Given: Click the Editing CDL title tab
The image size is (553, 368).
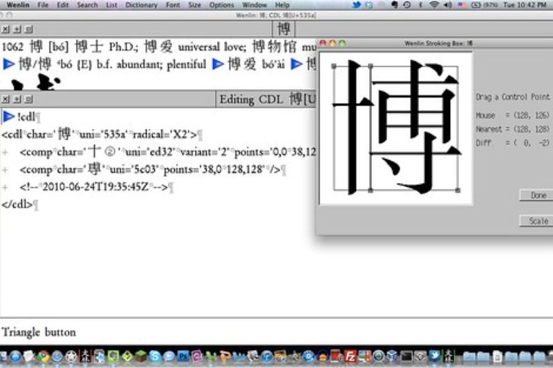Looking at the screenshot, I should [267, 99].
